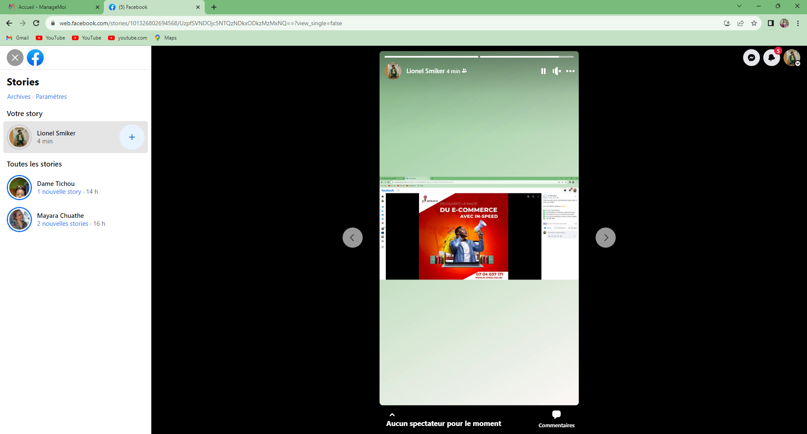807x434 pixels.
Task: Close the stories viewer with X button
Action: (15, 58)
